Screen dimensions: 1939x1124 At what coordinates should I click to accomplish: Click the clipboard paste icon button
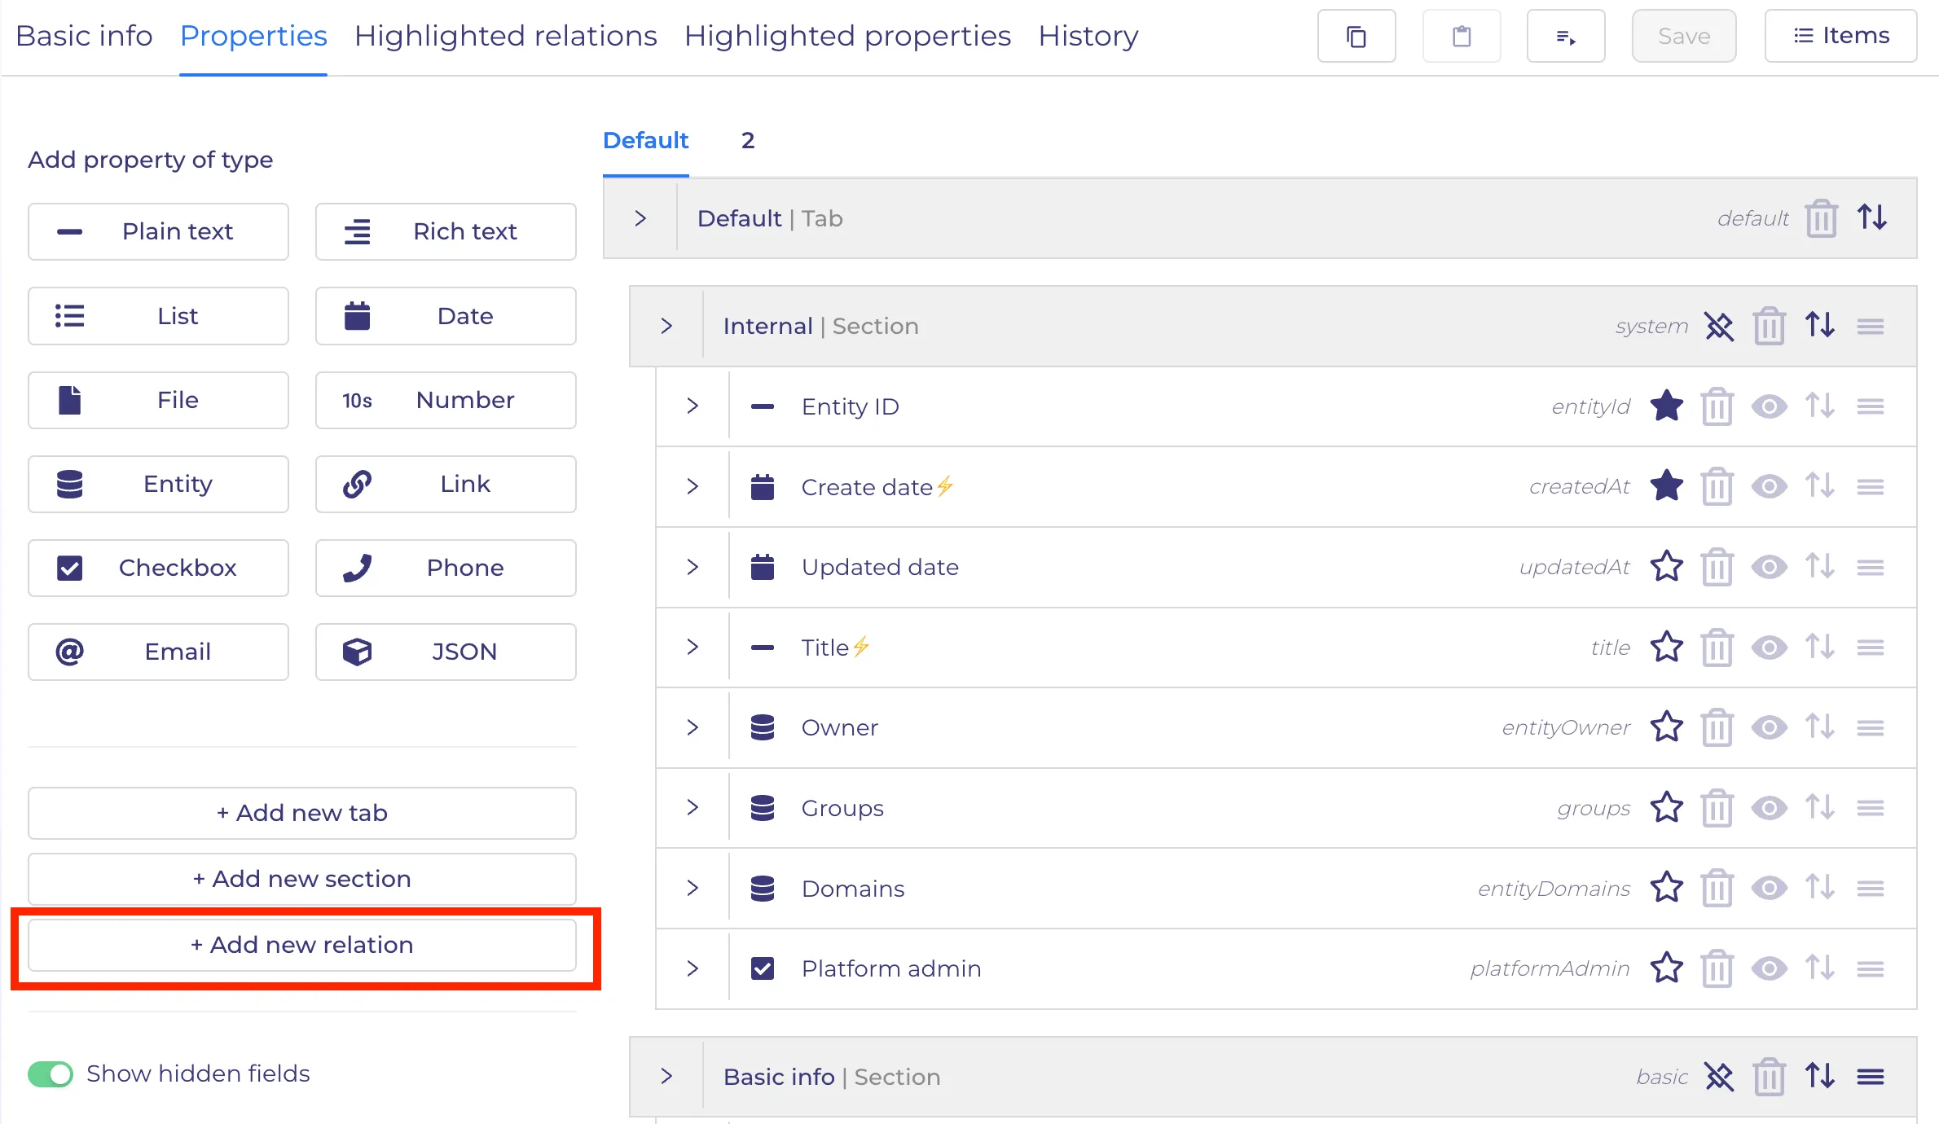pyautogui.click(x=1462, y=36)
